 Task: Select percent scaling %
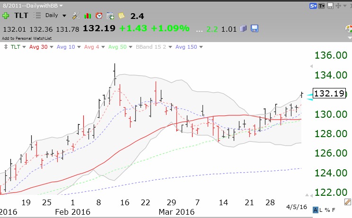[327, 210]
